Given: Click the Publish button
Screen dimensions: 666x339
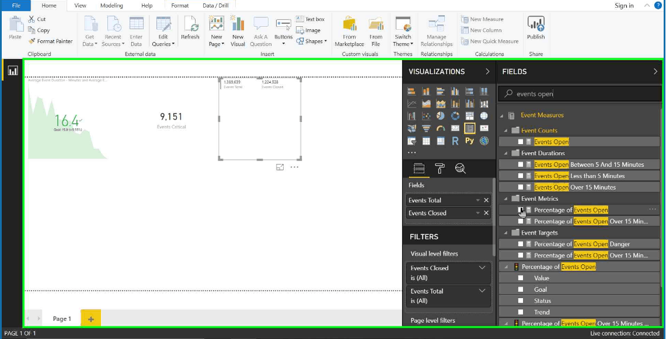Looking at the screenshot, I should tap(536, 28).
